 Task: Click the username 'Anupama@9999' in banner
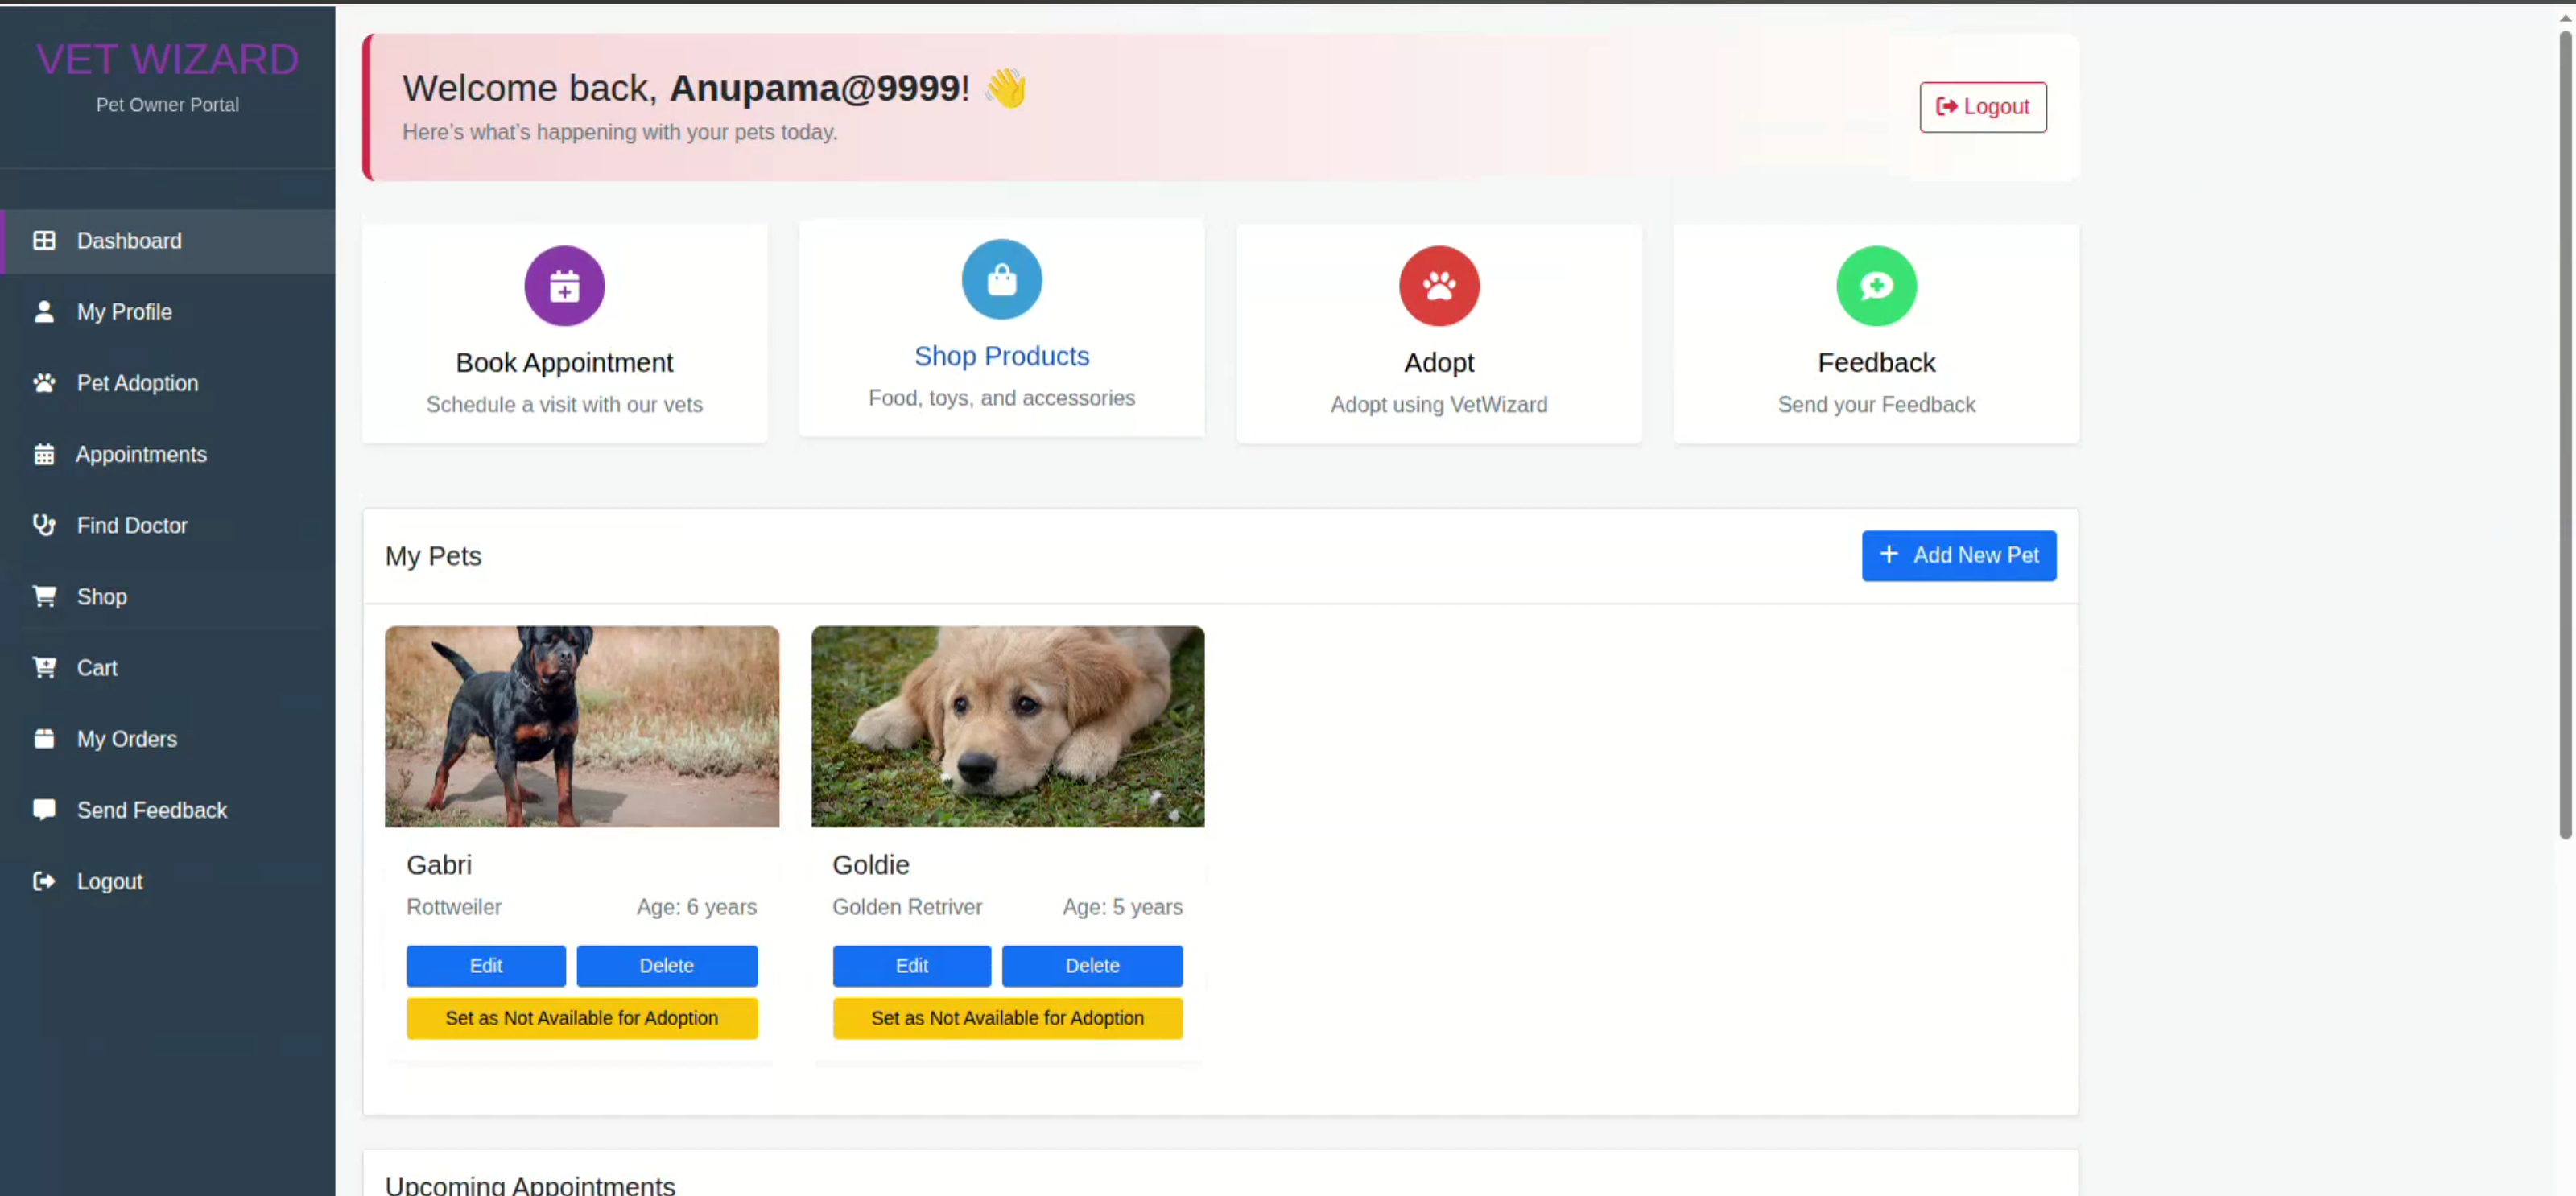point(815,88)
